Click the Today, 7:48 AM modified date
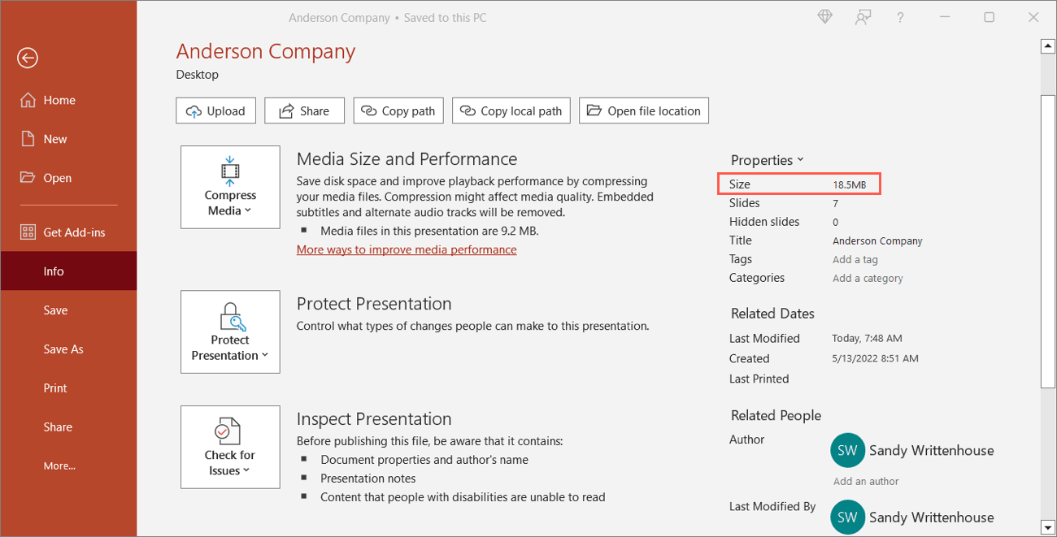 pyautogui.click(x=867, y=339)
